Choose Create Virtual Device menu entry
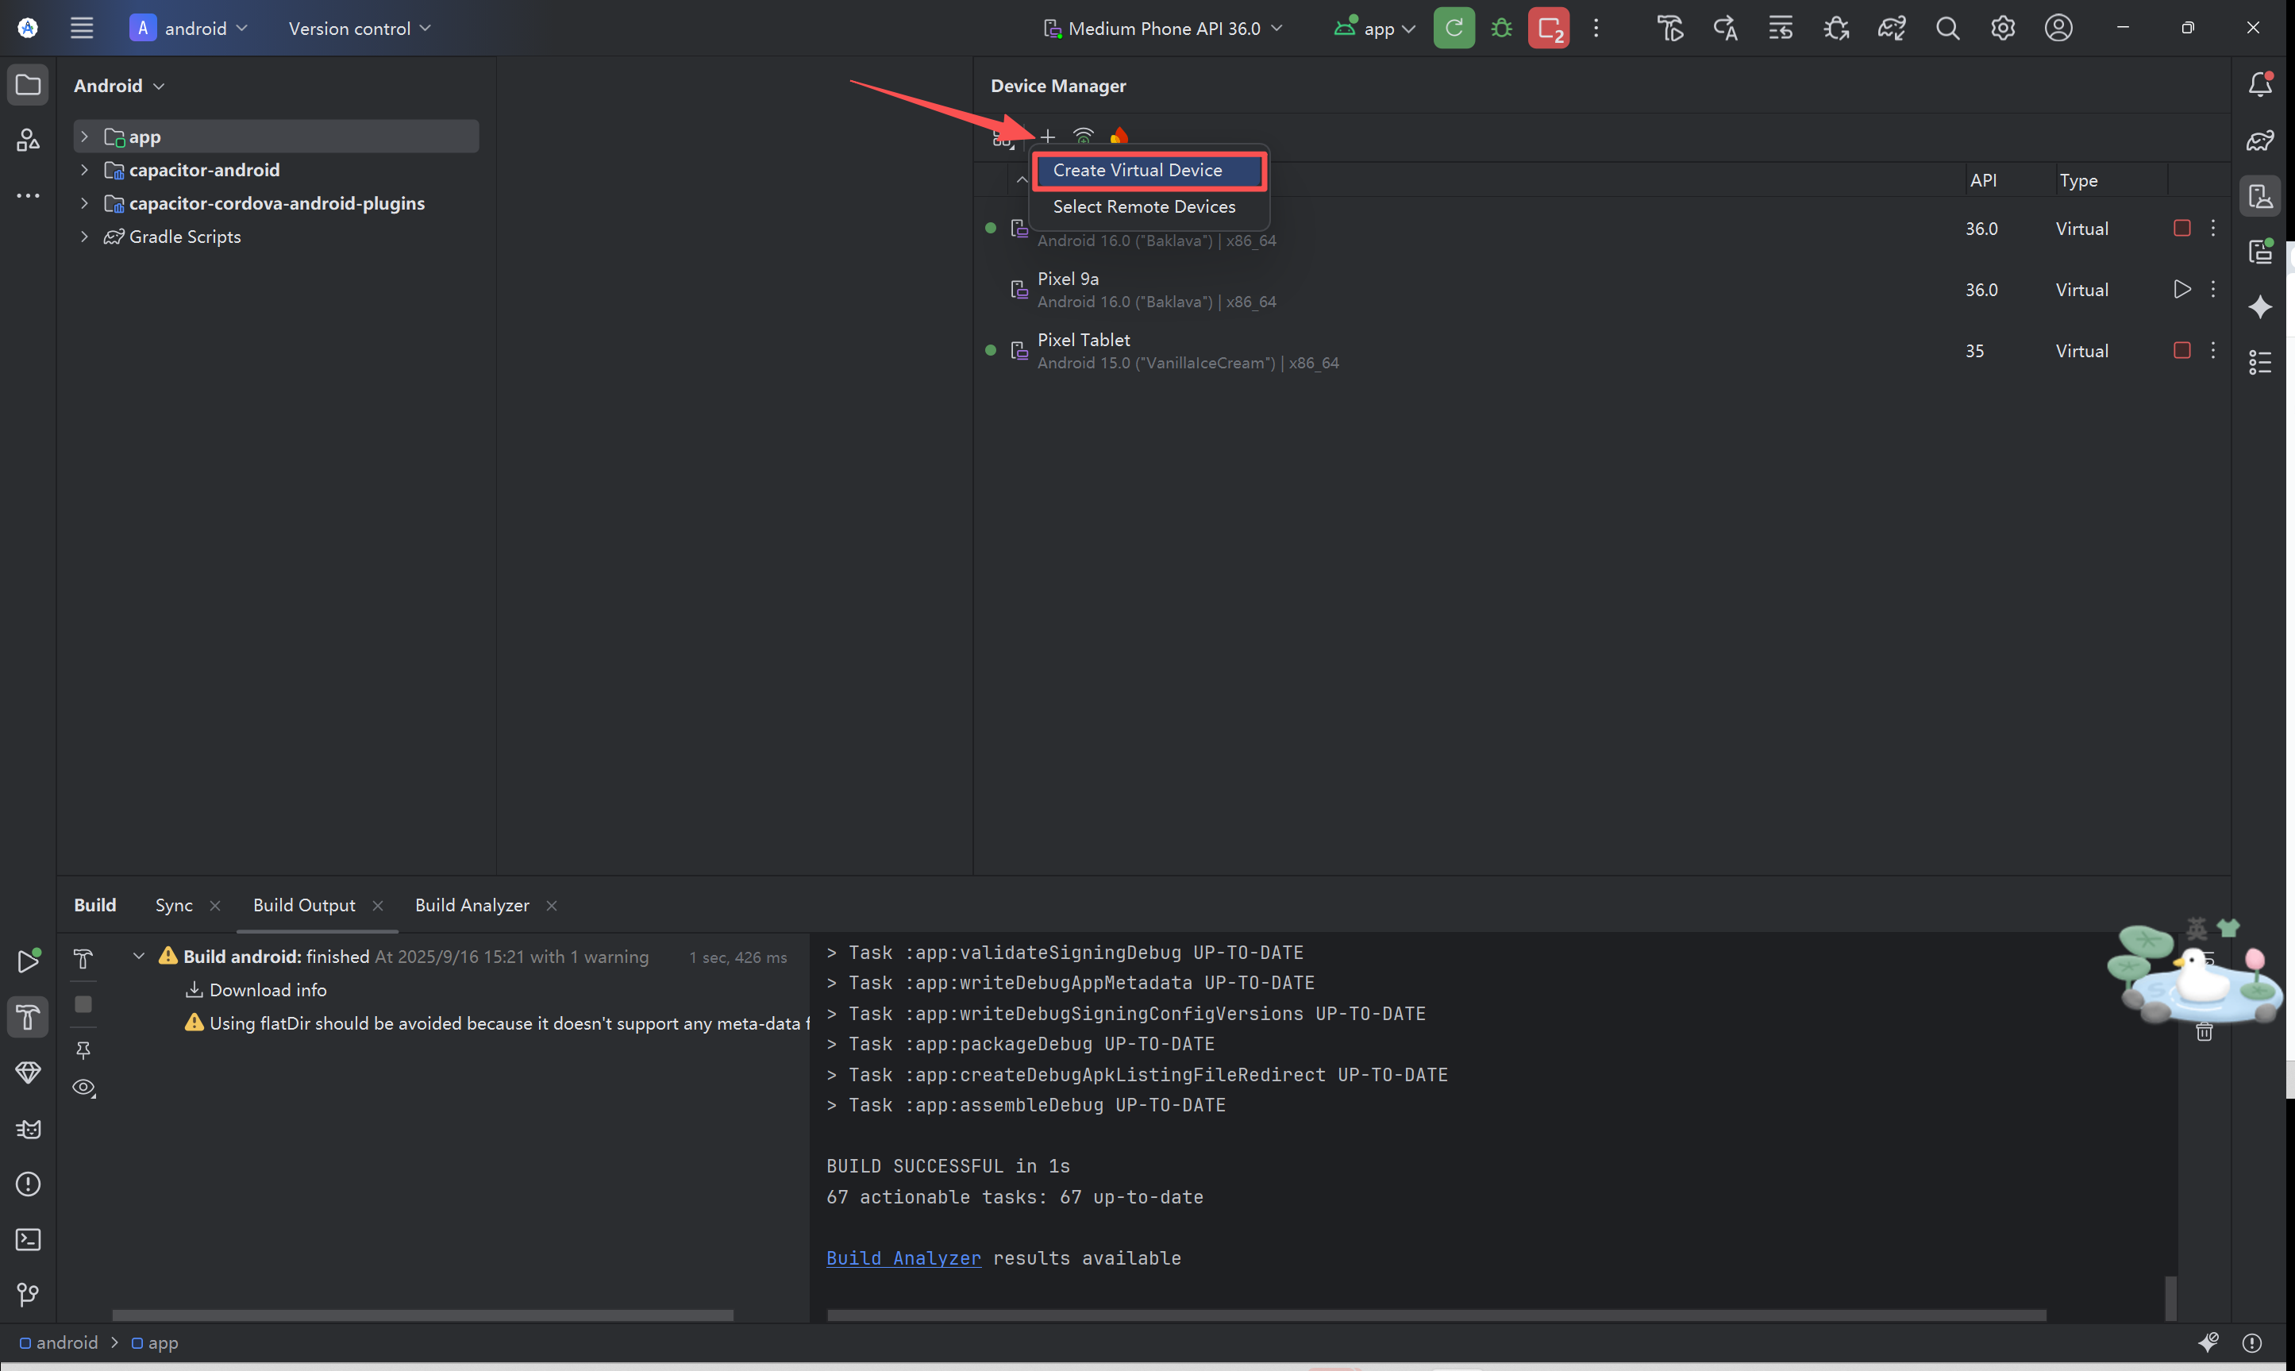 (x=1137, y=170)
